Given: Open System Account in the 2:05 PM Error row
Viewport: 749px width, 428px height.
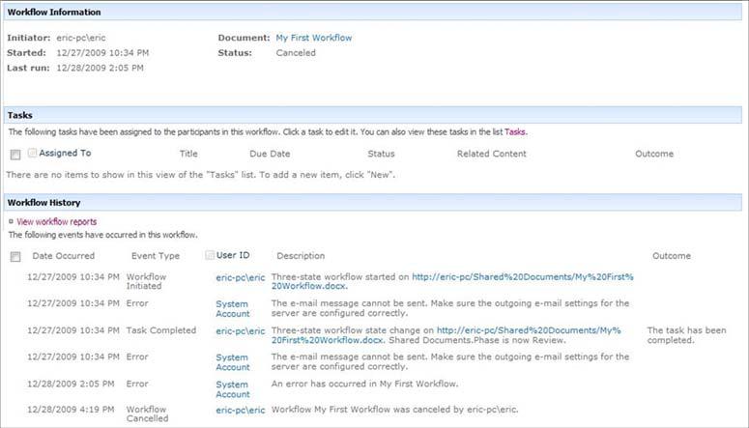Looking at the screenshot, I should (x=232, y=389).
